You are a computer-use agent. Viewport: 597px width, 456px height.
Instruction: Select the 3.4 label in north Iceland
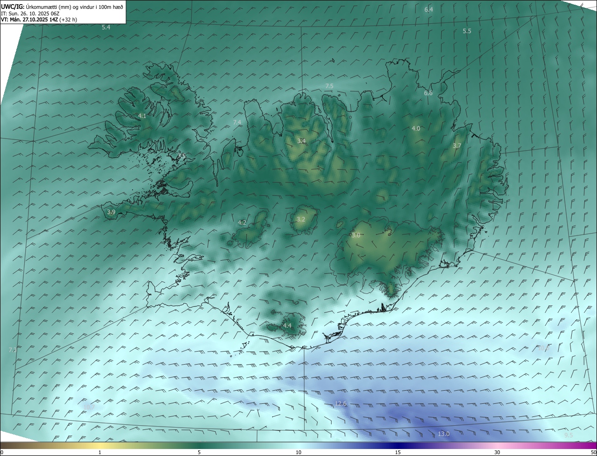(x=302, y=141)
